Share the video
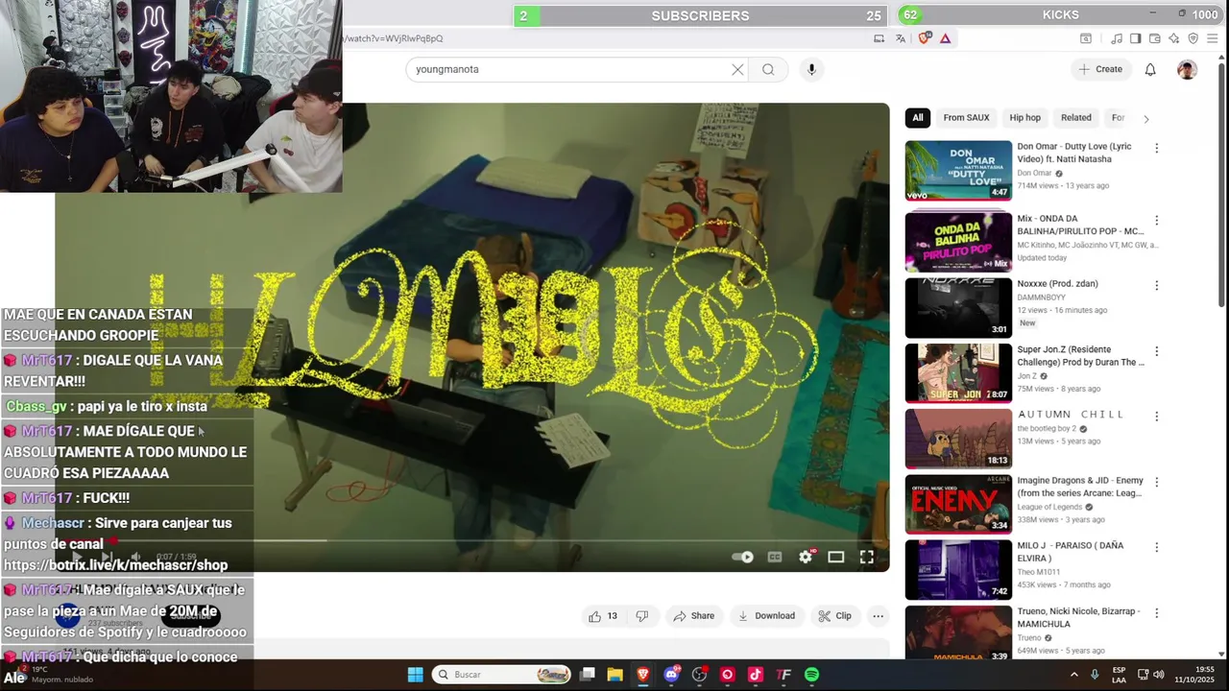Screen dimensions: 1229x691 (x=693, y=616)
